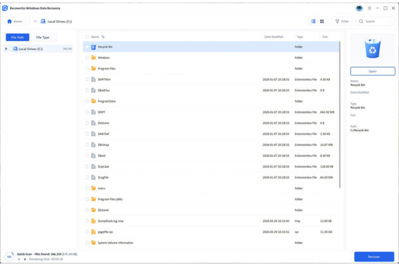Select the $LogFile row name

click(103, 177)
